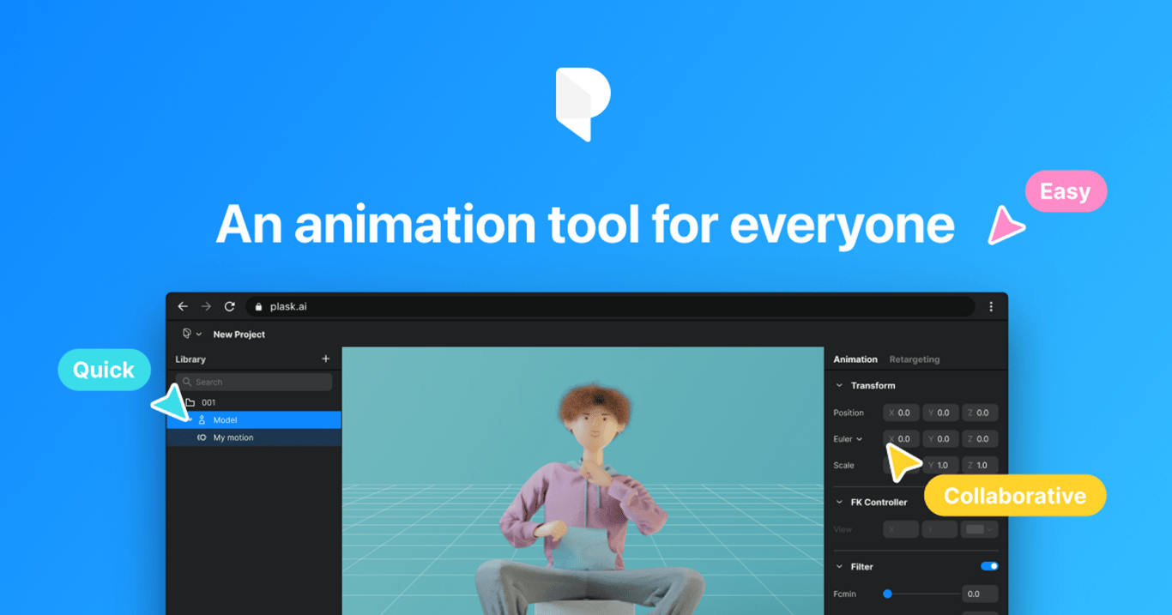Image resolution: width=1172 pixels, height=615 pixels.
Task: Click the Plask logo icon in the project header
Action: pyautogui.click(x=186, y=335)
